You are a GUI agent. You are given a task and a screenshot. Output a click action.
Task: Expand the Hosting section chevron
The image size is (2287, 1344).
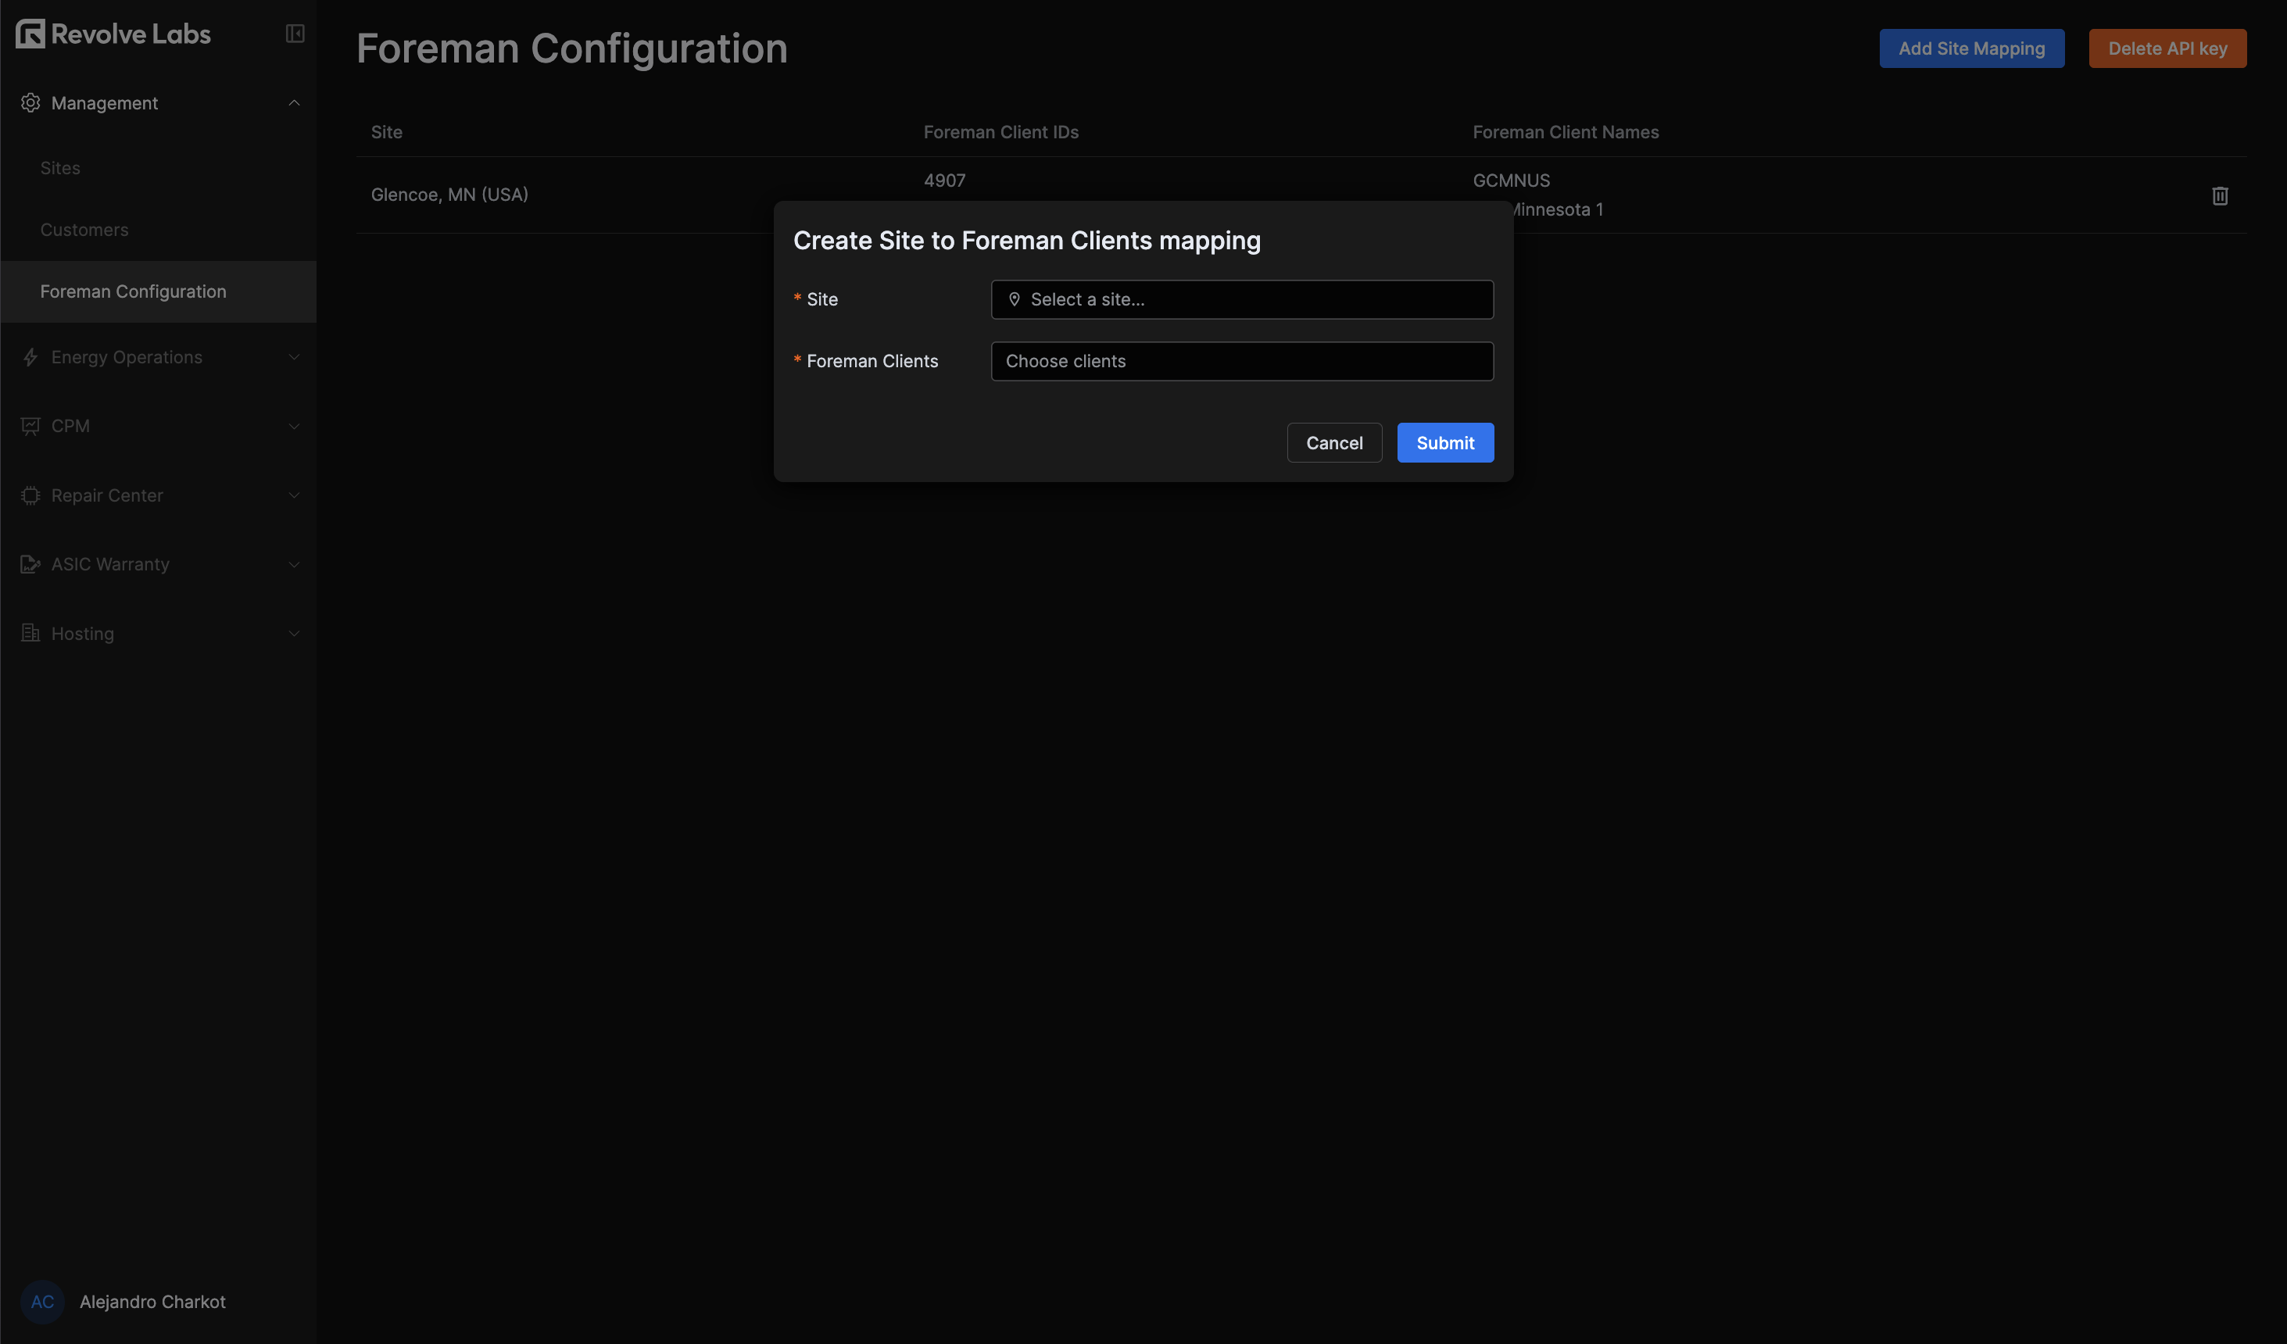[x=294, y=634]
